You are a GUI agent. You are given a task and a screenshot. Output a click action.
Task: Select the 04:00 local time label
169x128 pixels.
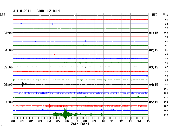click(x=8, y=50)
